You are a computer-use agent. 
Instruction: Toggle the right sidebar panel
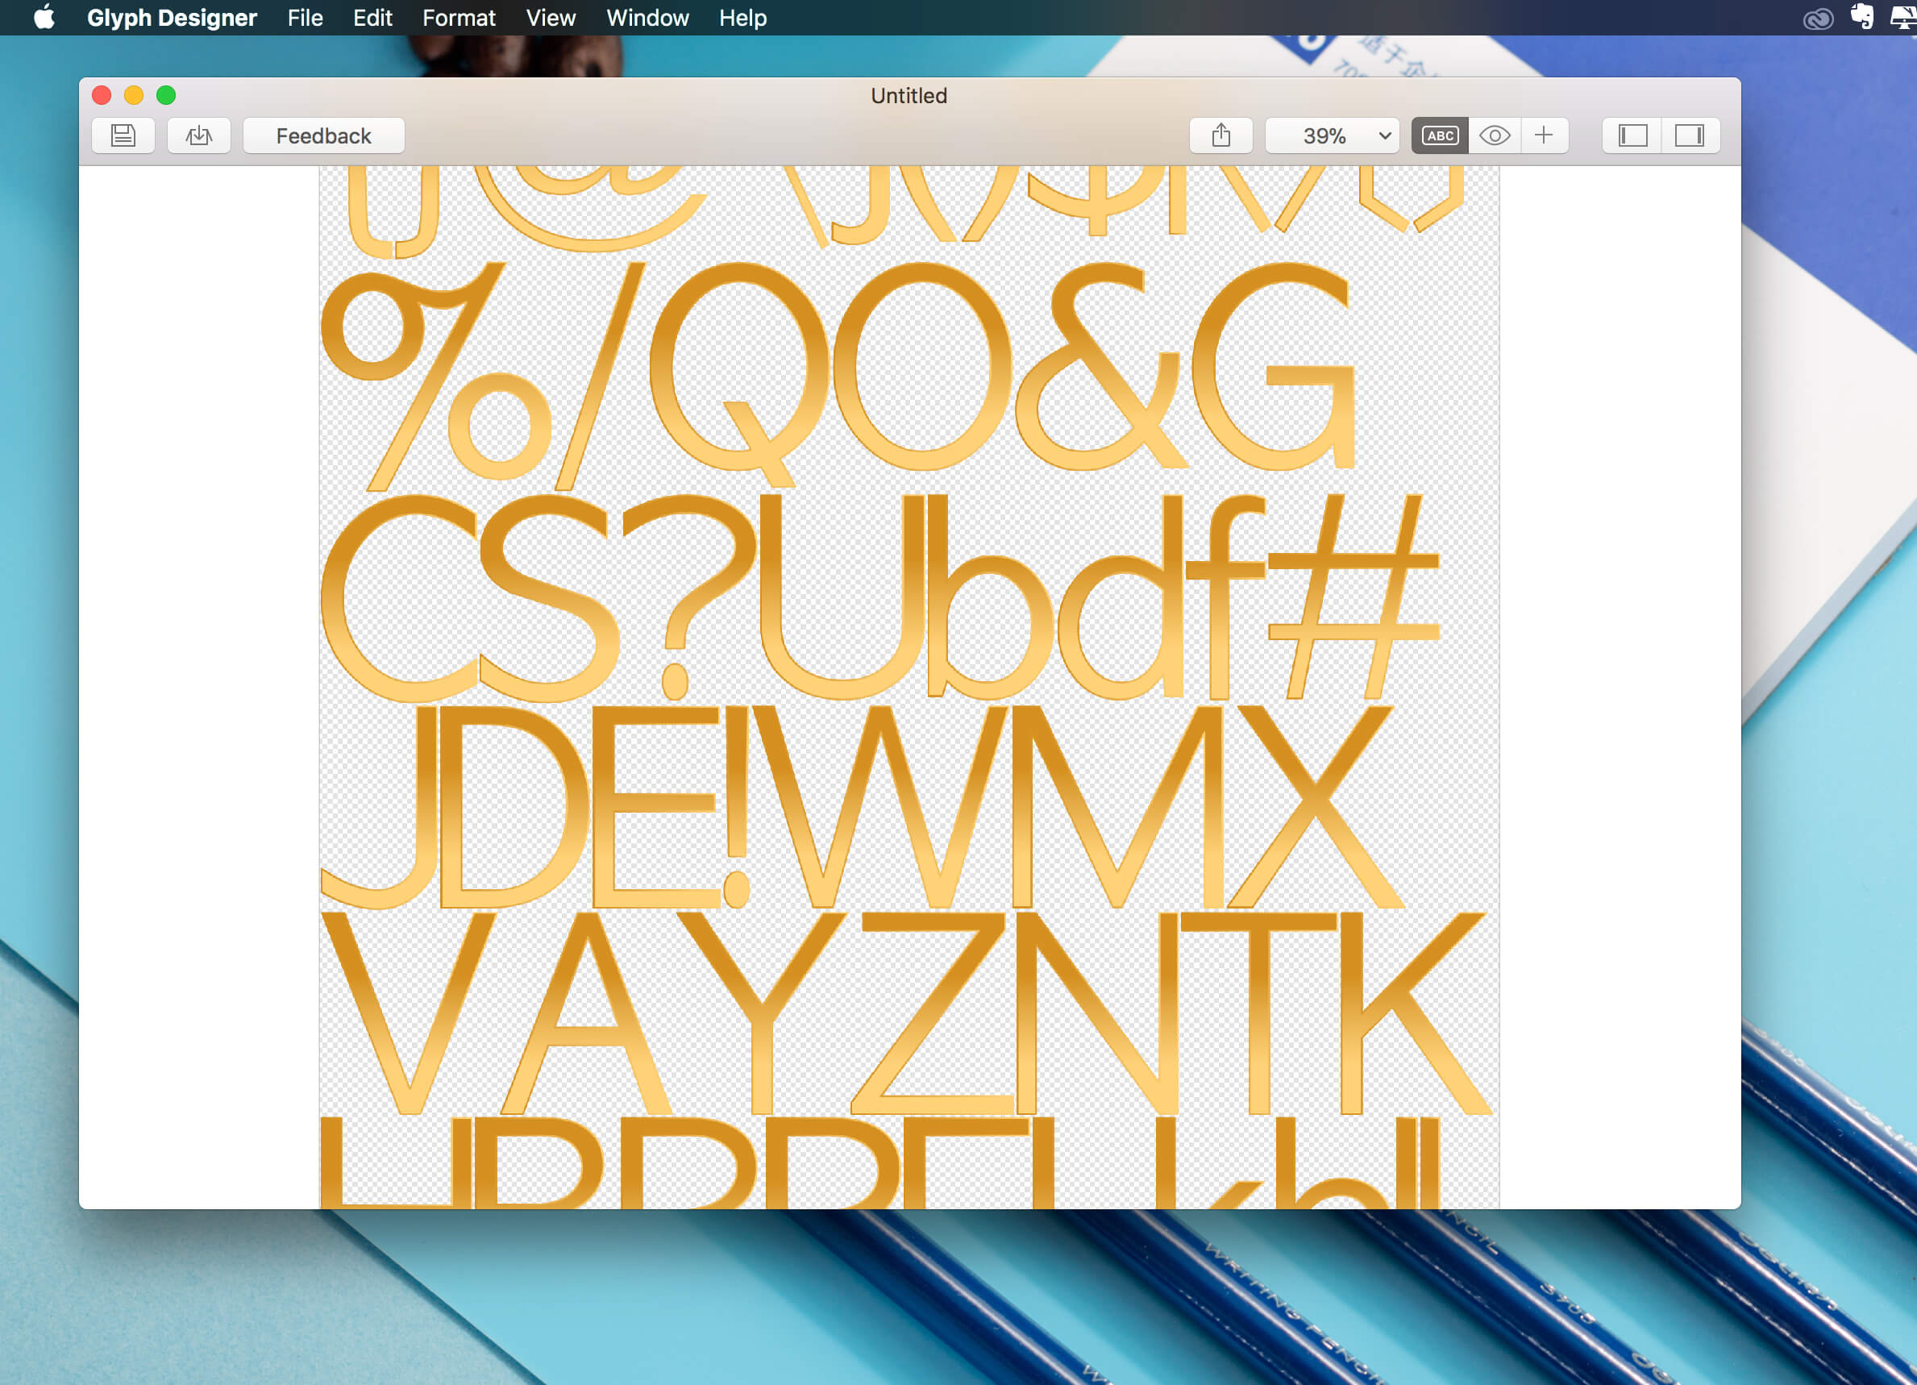pyautogui.click(x=1690, y=136)
